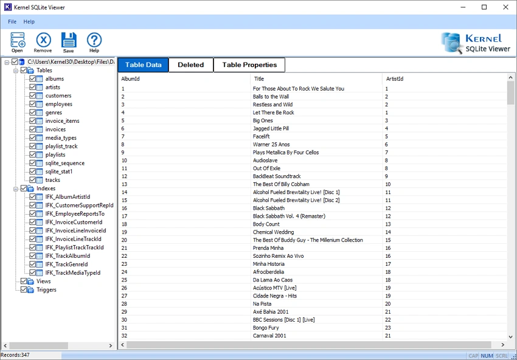Click the NUM indicator in status bar

[x=487, y=356]
